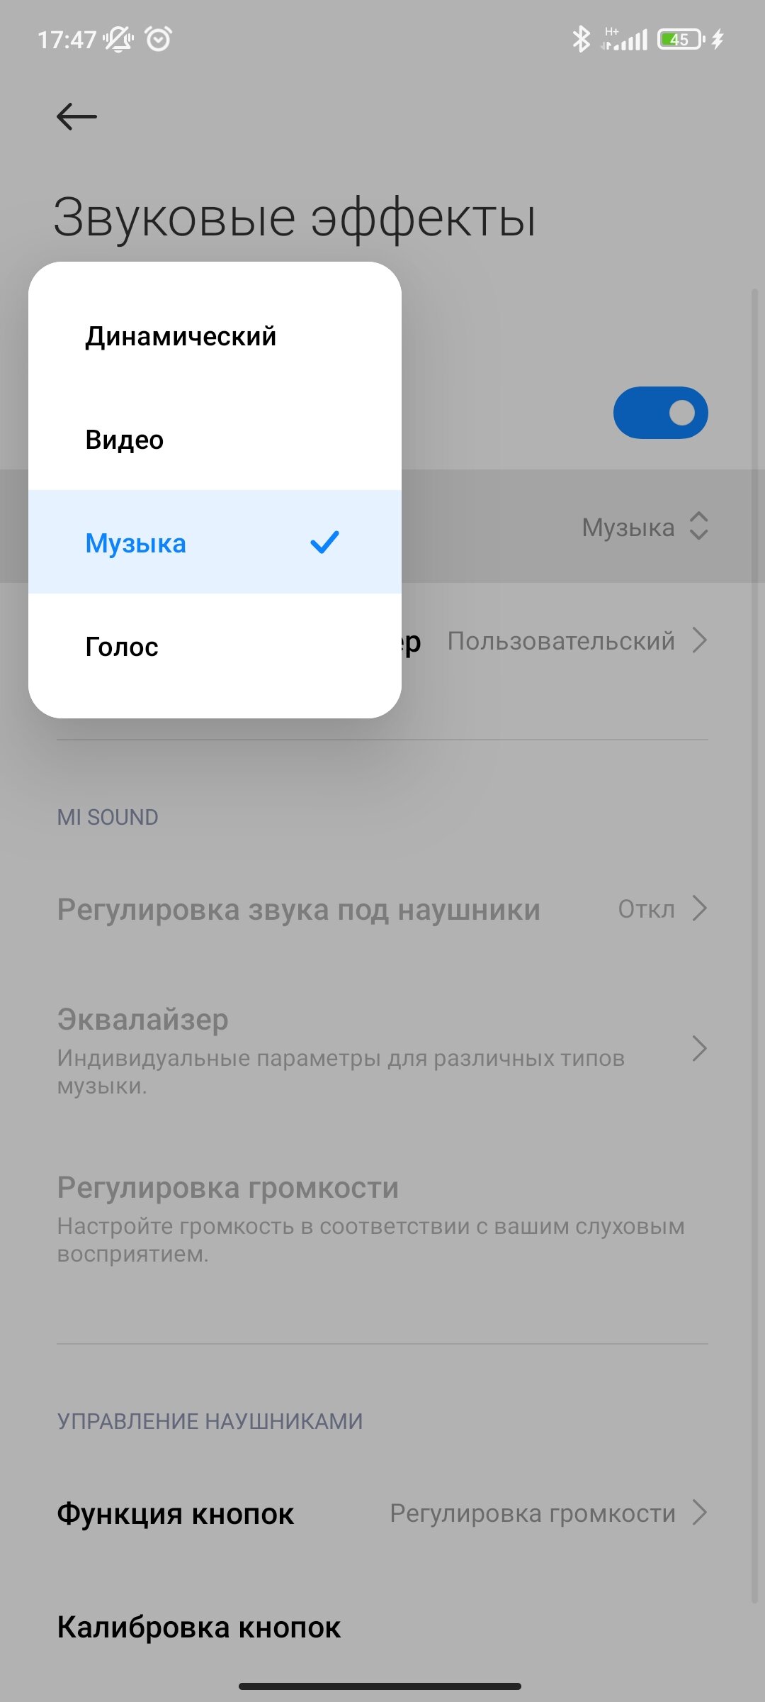Tap the blue checkmark next to Музыка
This screenshot has height=1702, width=765.
(324, 543)
